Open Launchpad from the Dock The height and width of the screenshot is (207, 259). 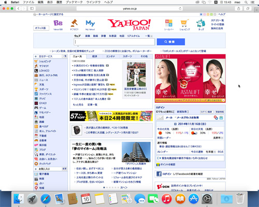coord(32,199)
